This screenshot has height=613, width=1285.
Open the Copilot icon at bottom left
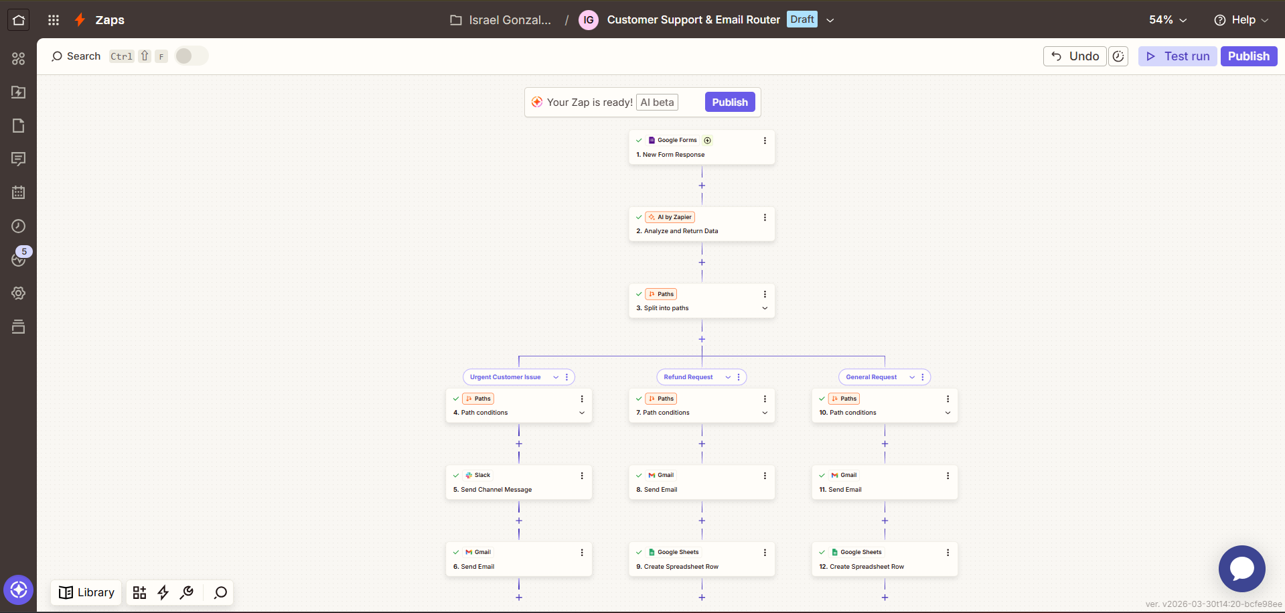18,590
